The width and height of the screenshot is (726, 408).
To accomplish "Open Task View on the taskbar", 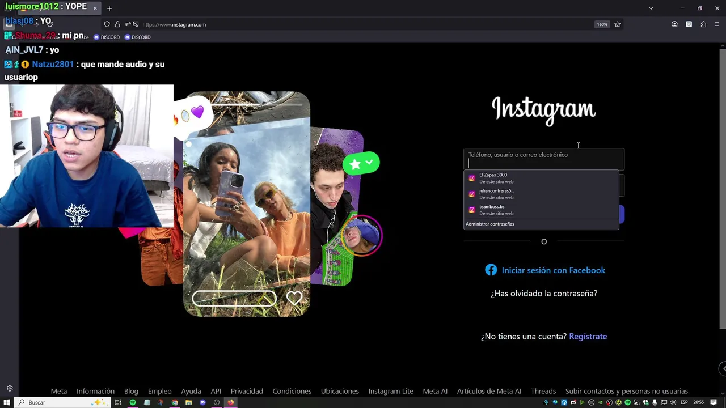I will click(118, 402).
